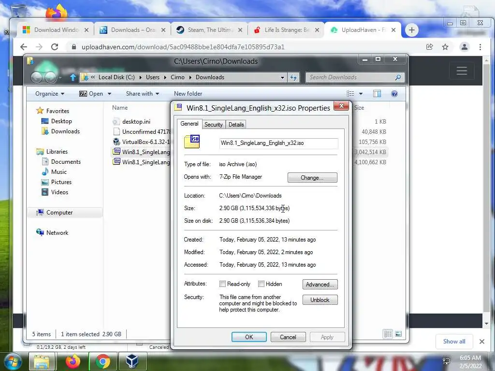
Task: Select Desktop under Favorites
Action: (57, 121)
